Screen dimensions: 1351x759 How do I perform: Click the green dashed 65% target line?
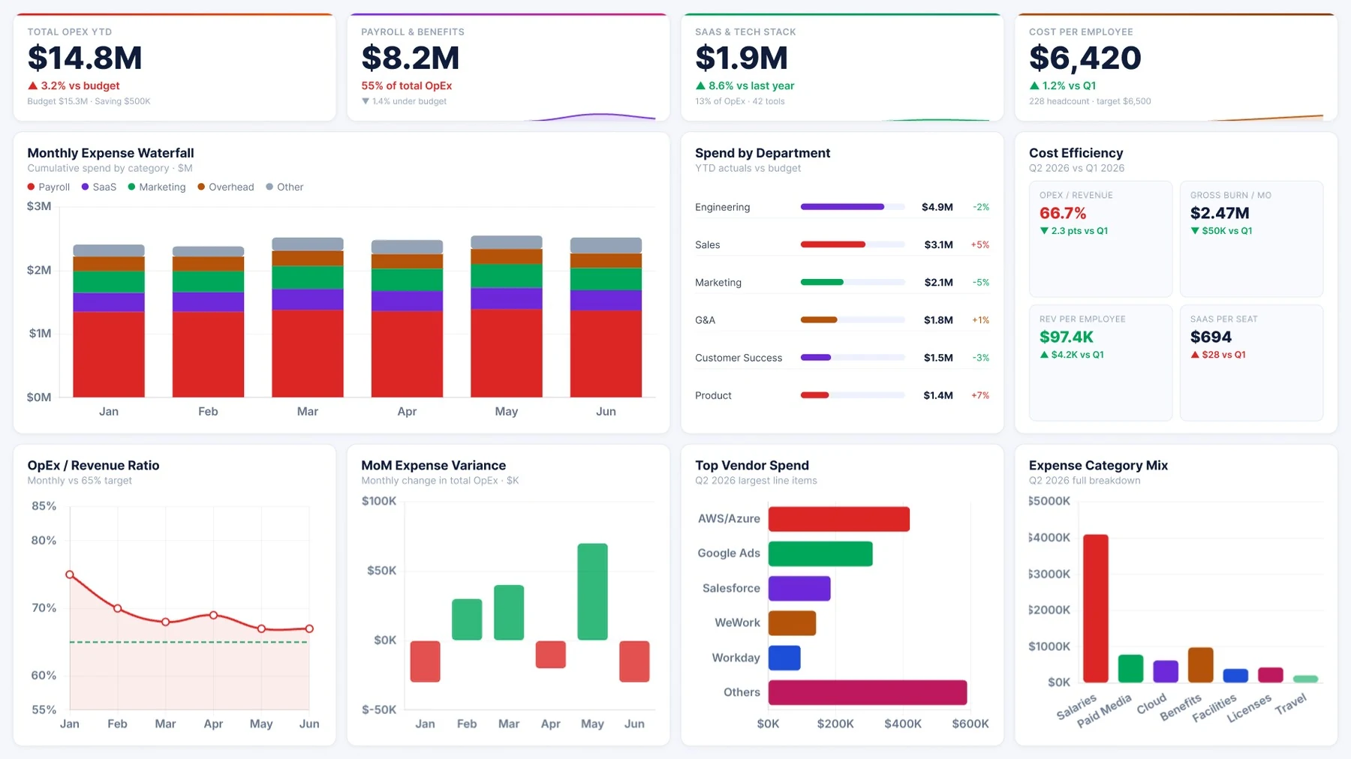tap(189, 642)
